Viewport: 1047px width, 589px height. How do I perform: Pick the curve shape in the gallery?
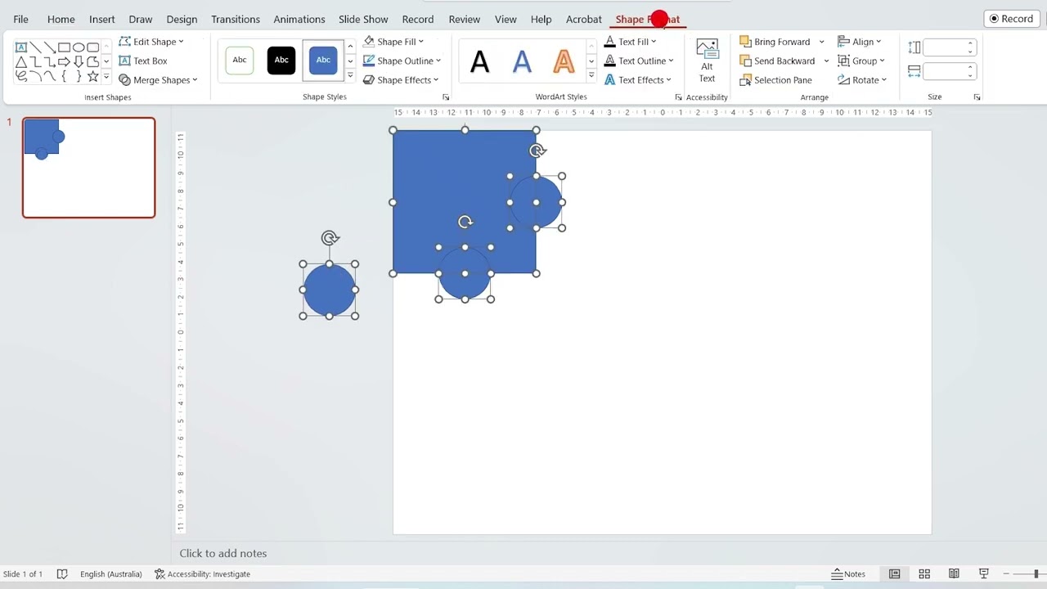coord(50,76)
